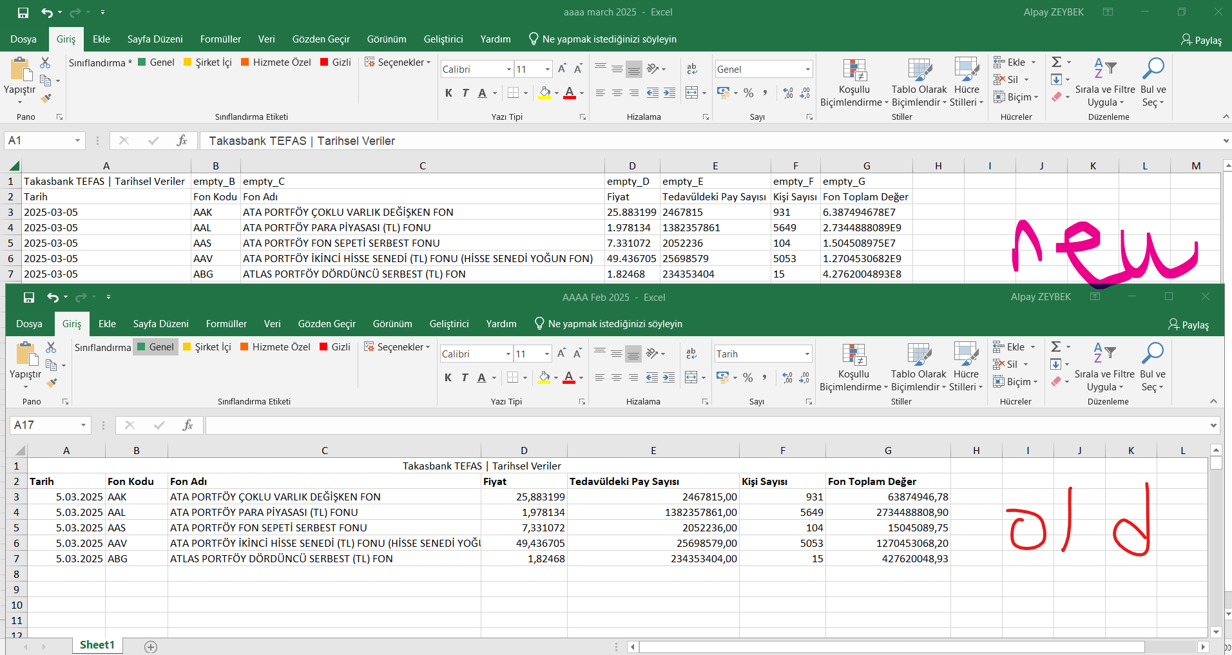Click eraser Clear icon in Feb 2025 window
Viewport: 1232px width, 655px height.
pyautogui.click(x=1056, y=382)
